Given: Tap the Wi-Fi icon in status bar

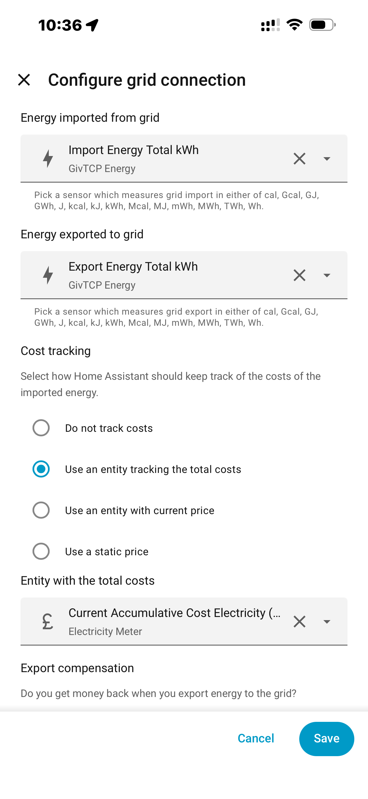Looking at the screenshot, I should click(x=294, y=25).
